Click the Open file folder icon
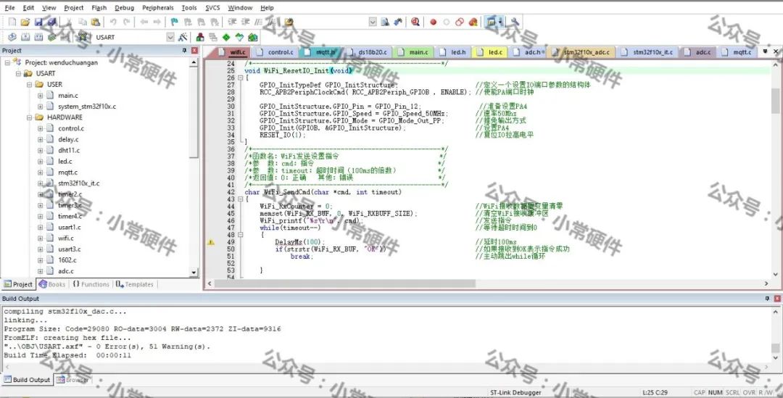Image resolution: width=783 pixels, height=398 pixels. (x=25, y=22)
